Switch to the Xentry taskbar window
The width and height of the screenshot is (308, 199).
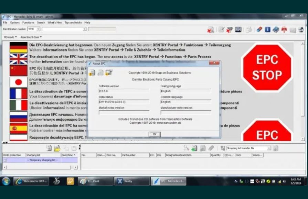[x=132, y=181]
